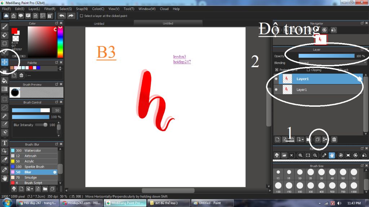Open the add brush dropdown arrow

[x=32, y=189]
